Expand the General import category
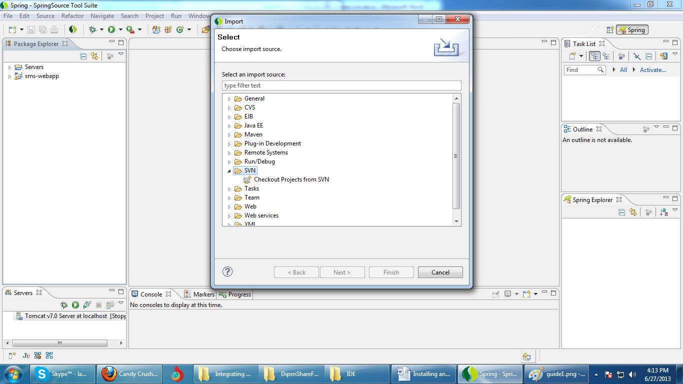683x384 pixels. [229, 99]
